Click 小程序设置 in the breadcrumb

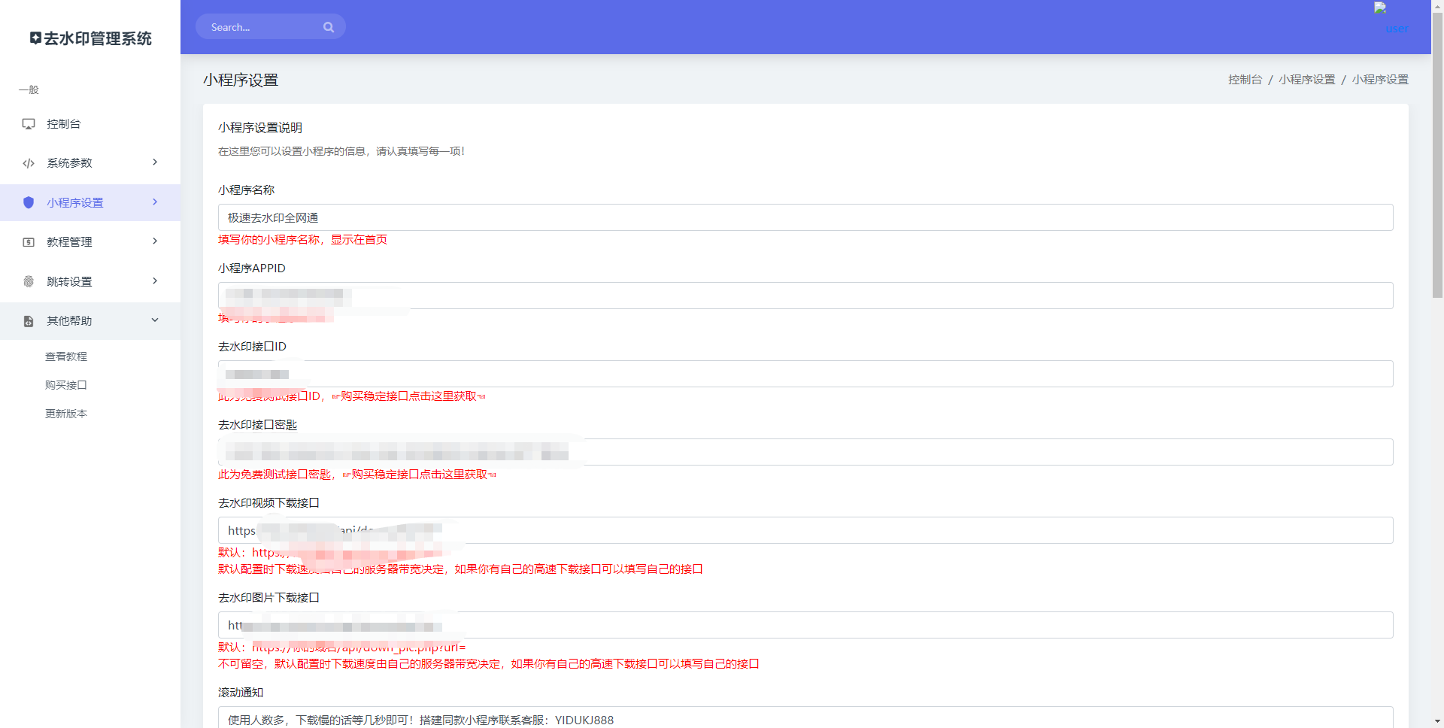pyautogui.click(x=1307, y=79)
